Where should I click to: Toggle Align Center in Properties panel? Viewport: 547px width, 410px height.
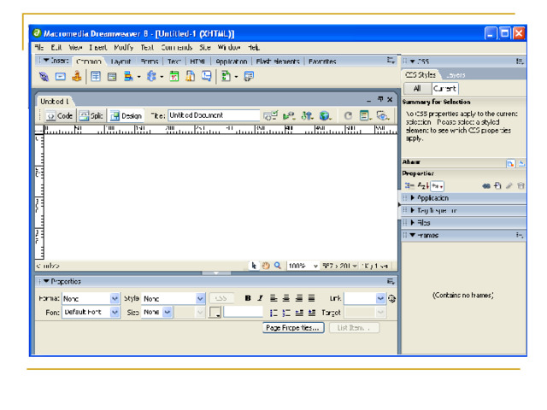(x=286, y=298)
